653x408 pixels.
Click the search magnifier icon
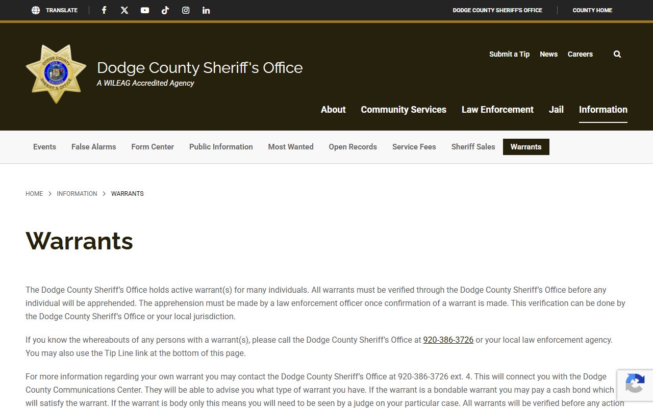coord(617,54)
